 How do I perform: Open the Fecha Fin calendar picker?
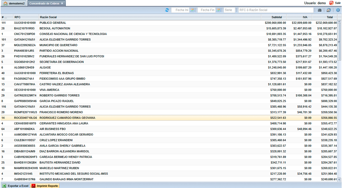click(218, 10)
